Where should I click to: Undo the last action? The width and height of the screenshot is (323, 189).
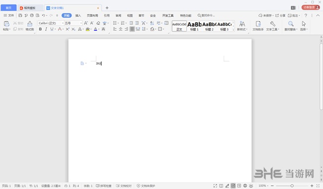coord(43,15)
